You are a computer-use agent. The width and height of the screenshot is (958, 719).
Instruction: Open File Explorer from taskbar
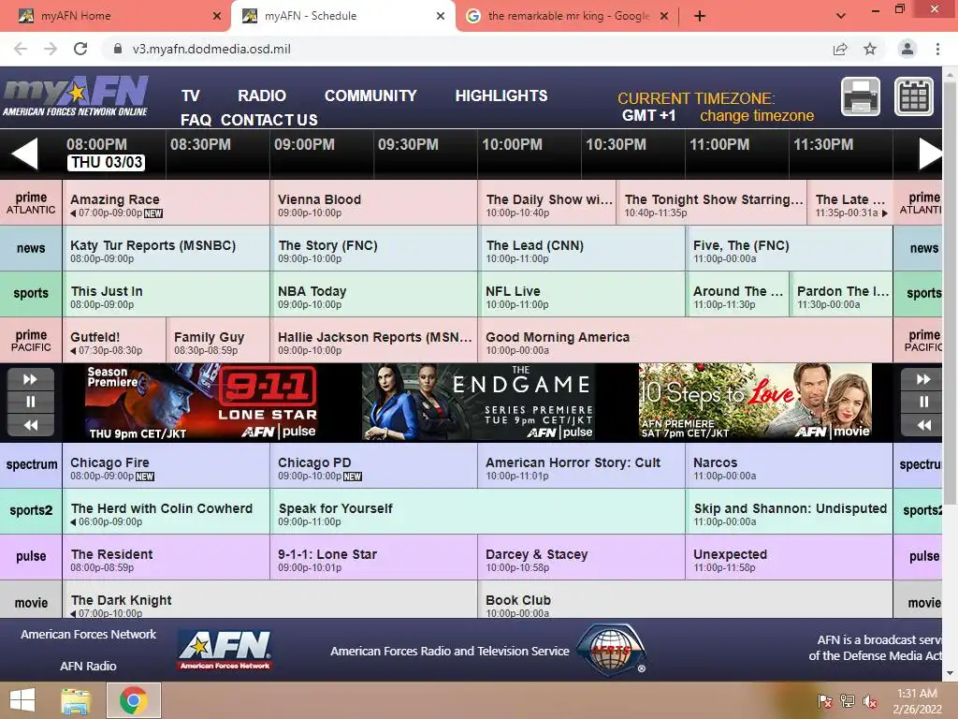(75, 700)
